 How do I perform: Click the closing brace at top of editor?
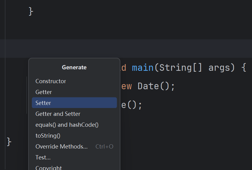click(31, 11)
